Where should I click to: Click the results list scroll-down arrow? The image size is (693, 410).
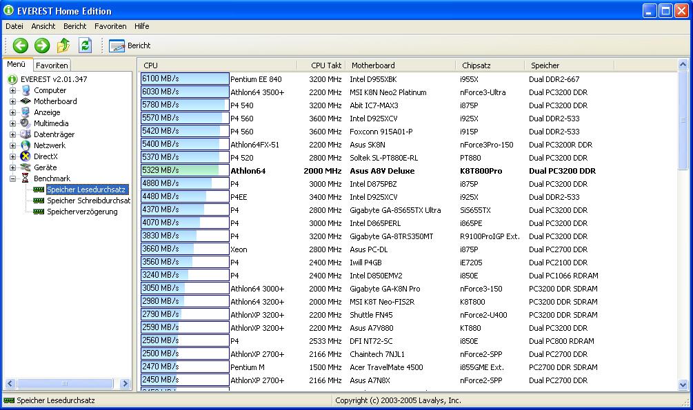coord(683,385)
